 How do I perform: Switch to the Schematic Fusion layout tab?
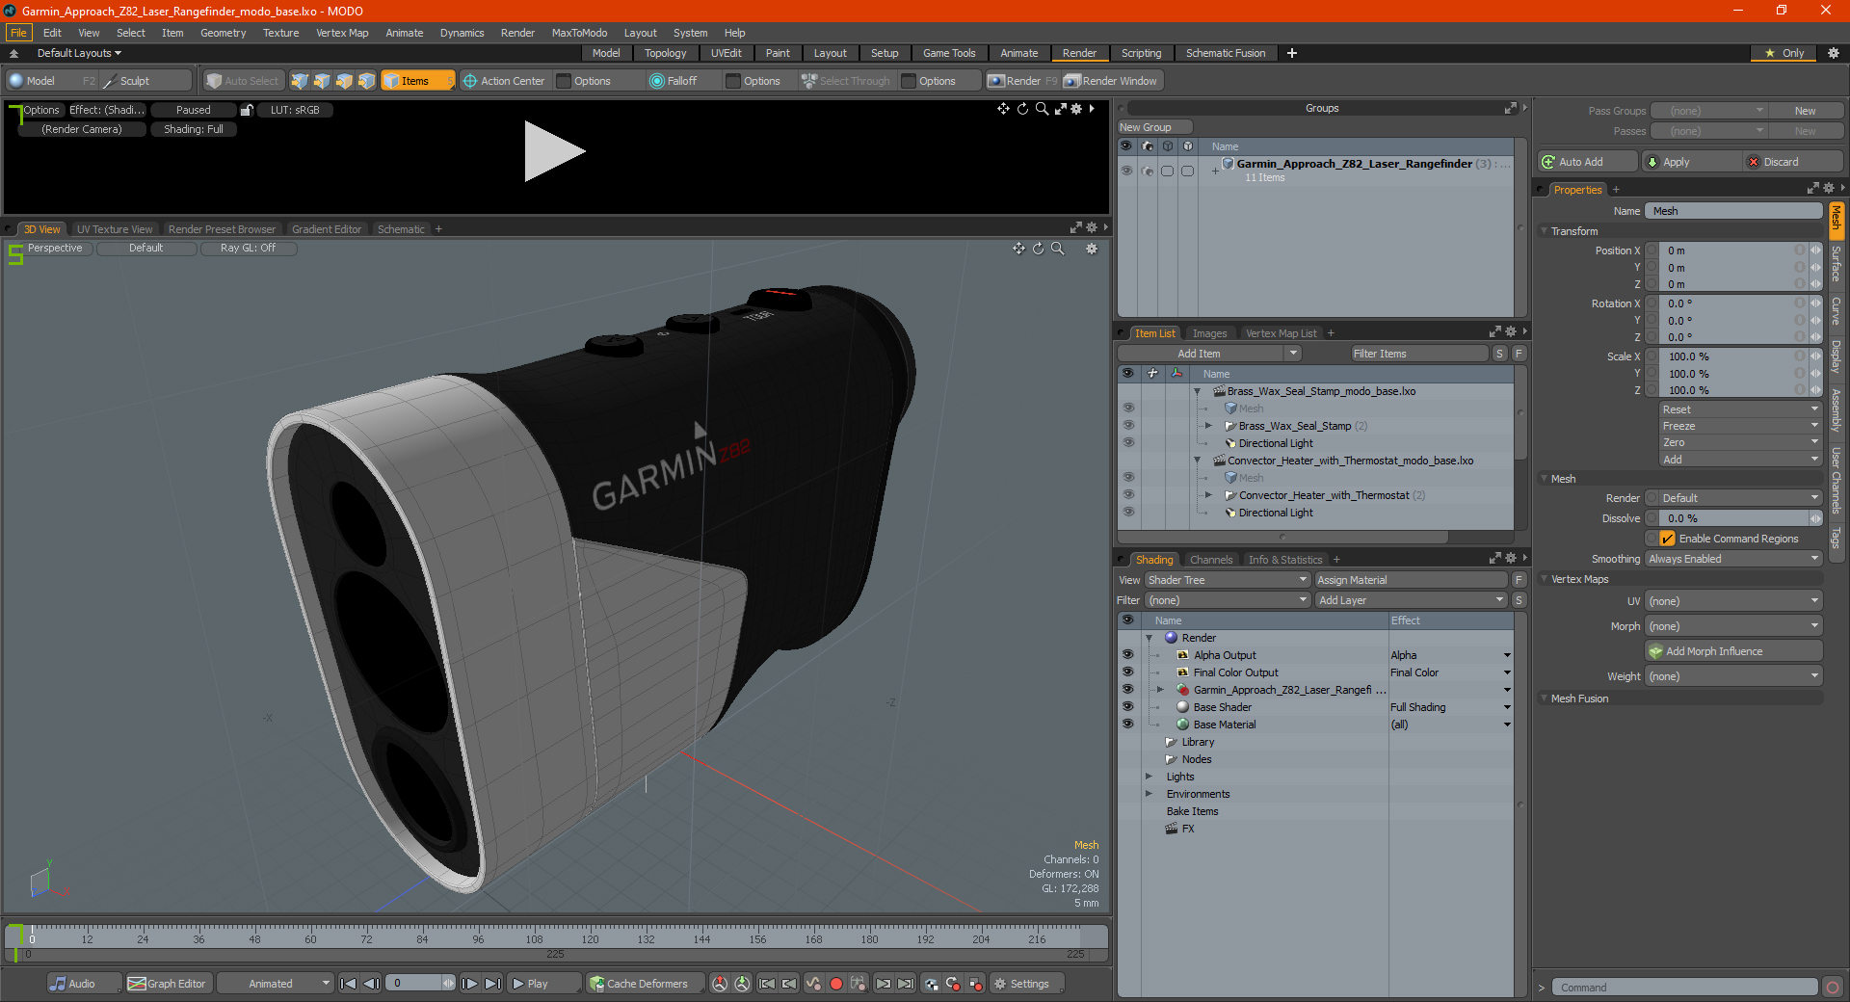click(x=1226, y=53)
